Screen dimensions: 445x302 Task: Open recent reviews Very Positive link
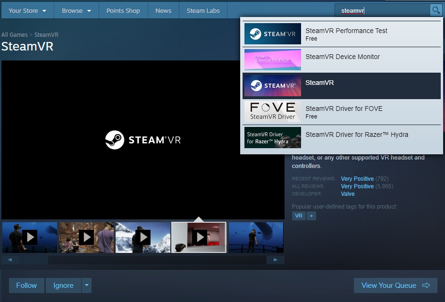(357, 179)
